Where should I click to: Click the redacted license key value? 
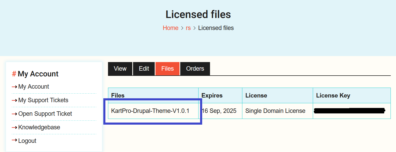[349, 111]
